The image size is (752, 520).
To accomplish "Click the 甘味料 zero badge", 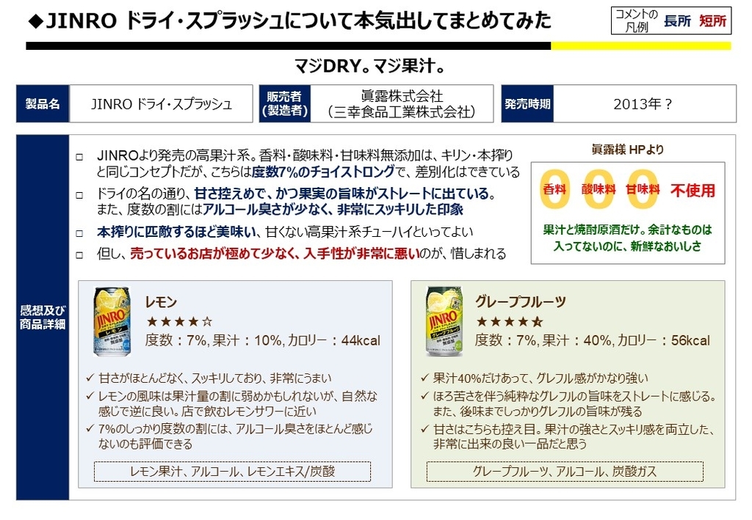I will click(643, 190).
